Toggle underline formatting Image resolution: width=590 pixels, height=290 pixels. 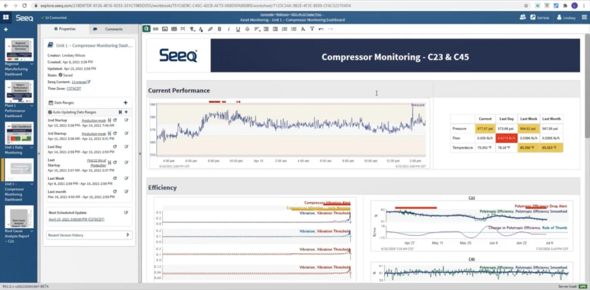coord(238,29)
